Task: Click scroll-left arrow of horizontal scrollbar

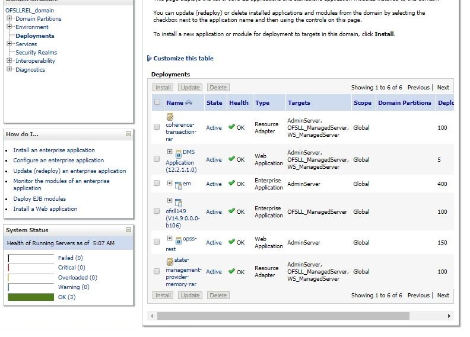Action: point(153,316)
